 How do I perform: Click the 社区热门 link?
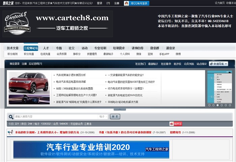[x=141, y=64]
